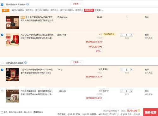
Task: Click the 去凑单 link
Action: tap(99, 10)
